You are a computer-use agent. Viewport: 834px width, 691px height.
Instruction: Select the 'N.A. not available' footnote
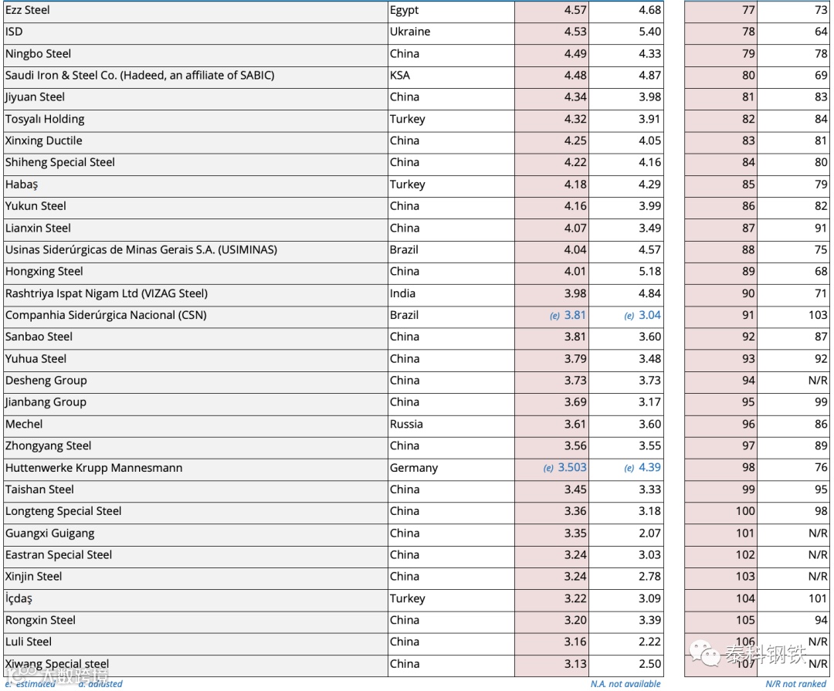pyautogui.click(x=625, y=684)
